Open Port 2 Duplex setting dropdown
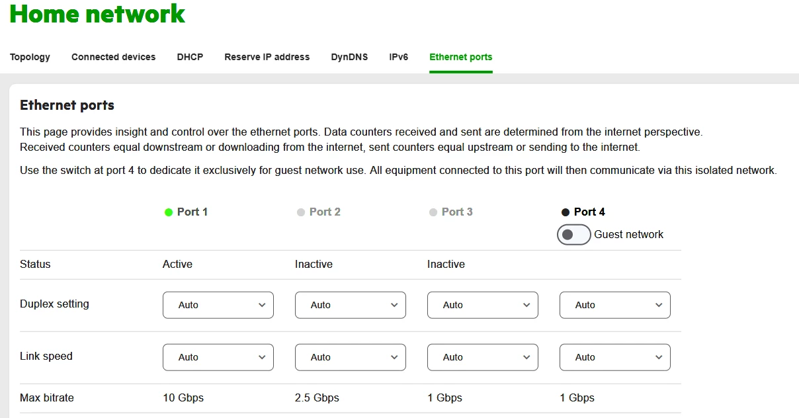This screenshot has width=799, height=418. coord(350,305)
